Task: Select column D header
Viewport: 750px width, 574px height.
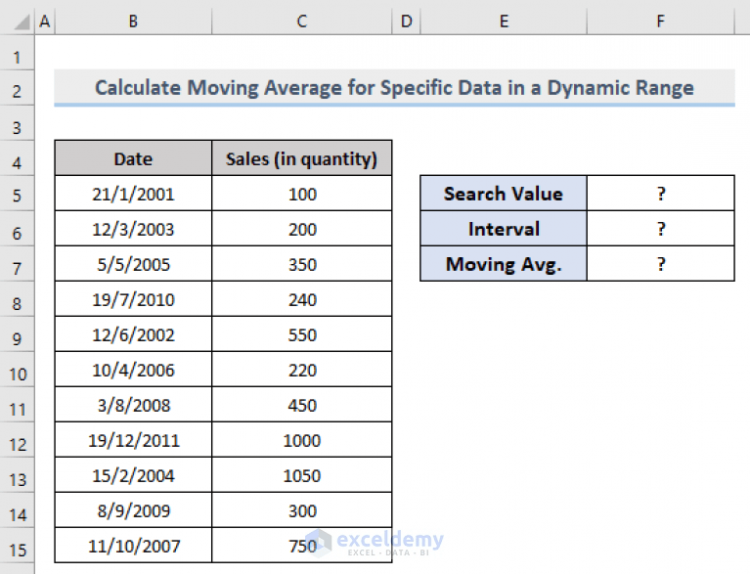Action: (406, 22)
